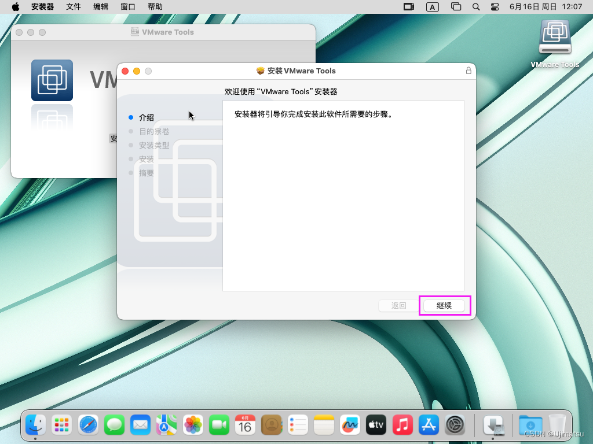Close the 安装 VMware Tools installer window

[125, 71]
